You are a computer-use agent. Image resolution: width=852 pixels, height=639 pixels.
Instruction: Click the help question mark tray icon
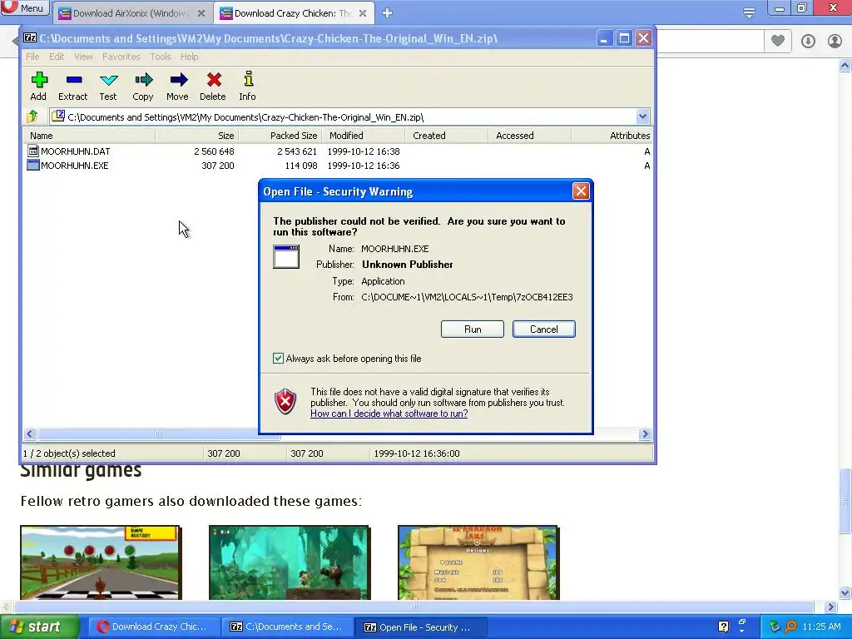[723, 627]
